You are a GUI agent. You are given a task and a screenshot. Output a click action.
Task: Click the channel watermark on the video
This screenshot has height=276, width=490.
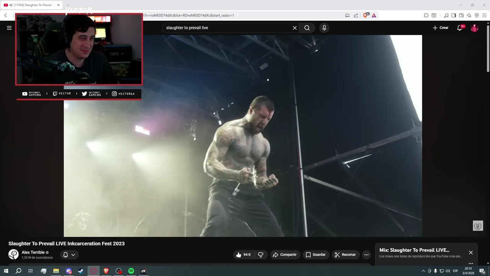point(478,226)
